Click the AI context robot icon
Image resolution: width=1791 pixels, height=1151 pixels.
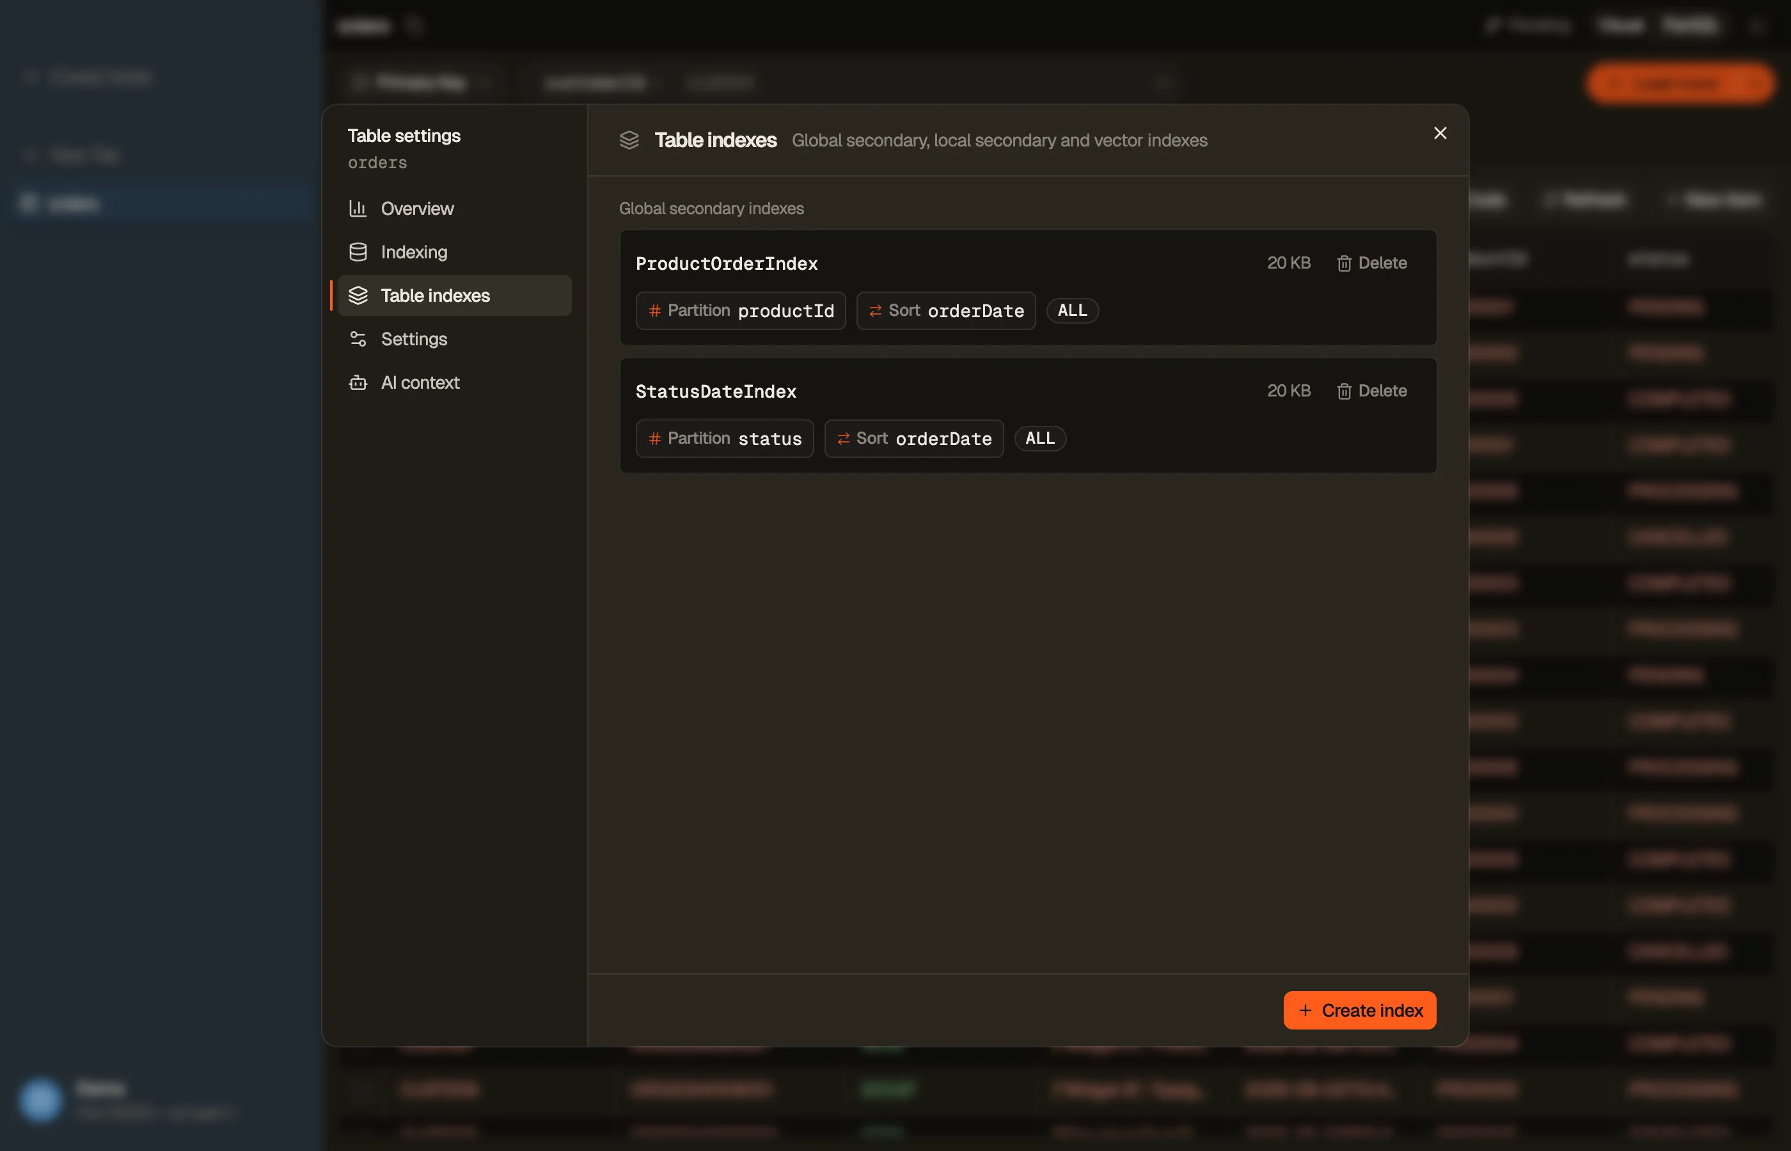click(x=358, y=382)
